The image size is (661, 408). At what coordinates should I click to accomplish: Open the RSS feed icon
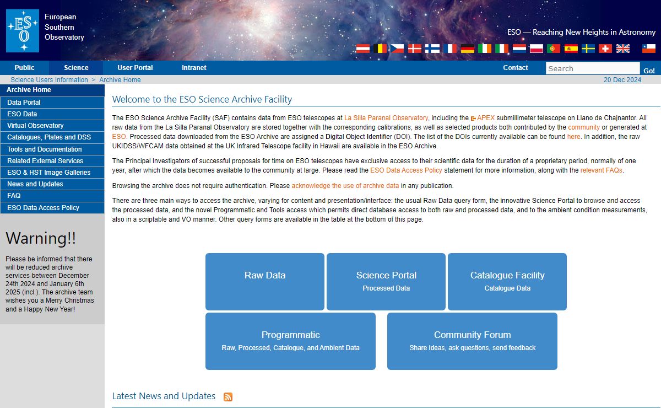228,397
